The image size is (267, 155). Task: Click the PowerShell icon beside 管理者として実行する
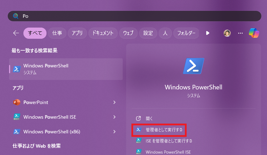point(139,130)
